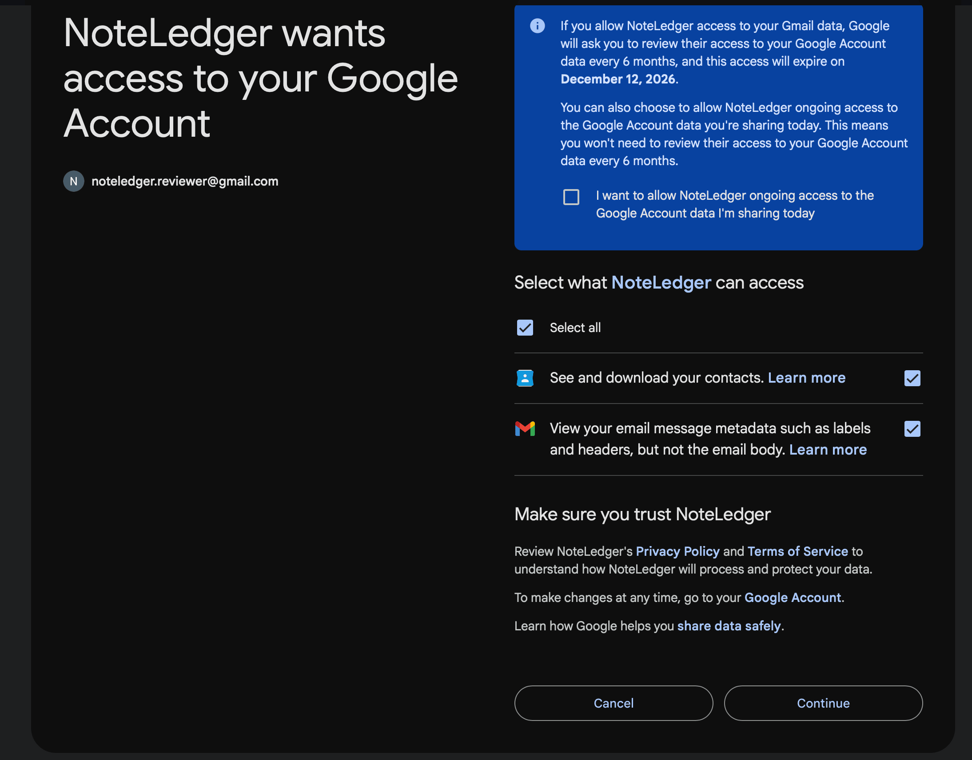Open the Terms of Service link
Image resolution: width=972 pixels, height=760 pixels.
pos(797,551)
